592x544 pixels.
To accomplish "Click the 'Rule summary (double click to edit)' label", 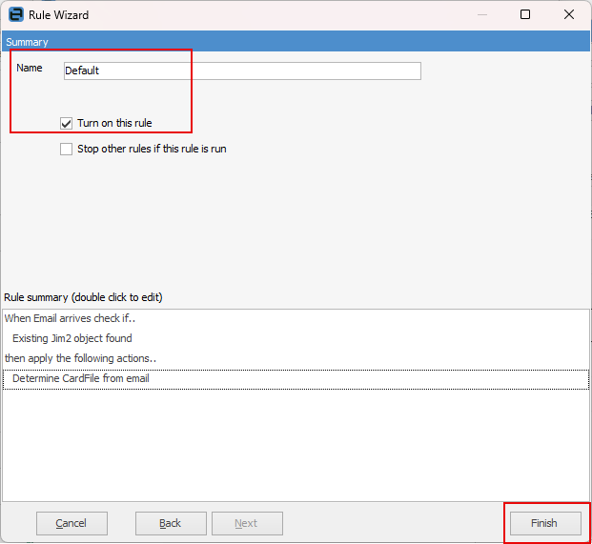I will coord(83,297).
